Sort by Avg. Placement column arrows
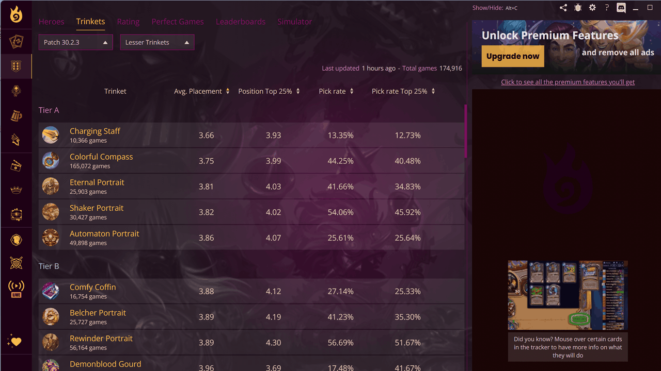661x371 pixels. [228, 91]
